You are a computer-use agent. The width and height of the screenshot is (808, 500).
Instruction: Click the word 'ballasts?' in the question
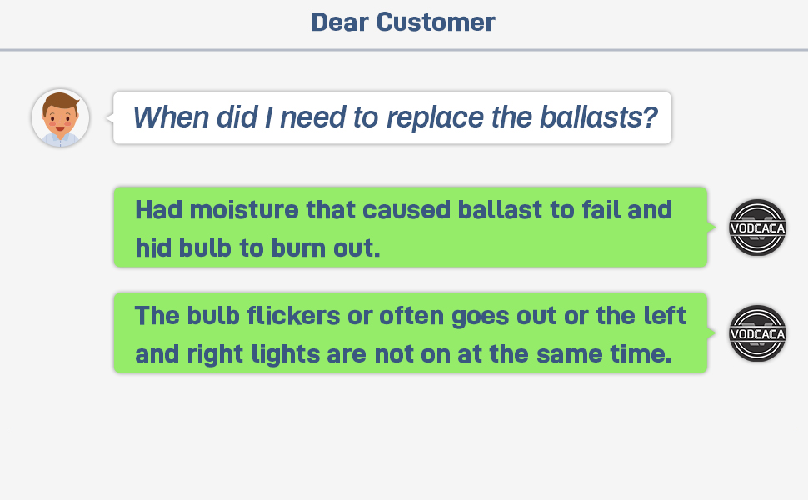click(x=599, y=117)
